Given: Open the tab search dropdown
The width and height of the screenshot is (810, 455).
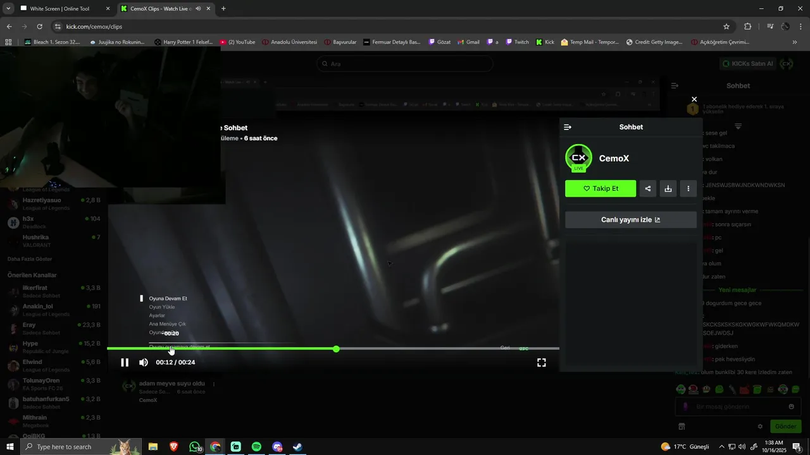Looking at the screenshot, I should [x=8, y=9].
